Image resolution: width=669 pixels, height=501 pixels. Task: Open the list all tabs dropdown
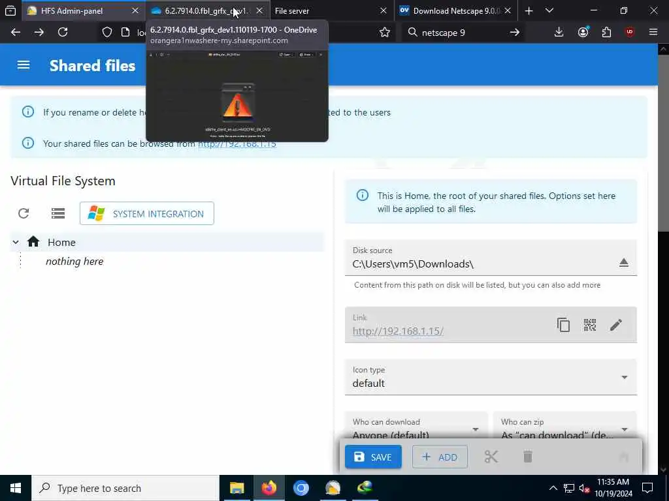(549, 10)
